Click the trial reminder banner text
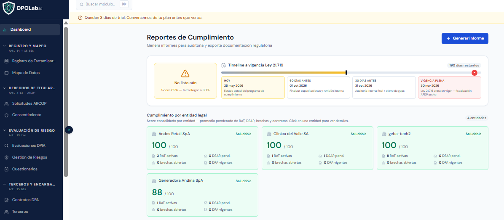 point(143,18)
